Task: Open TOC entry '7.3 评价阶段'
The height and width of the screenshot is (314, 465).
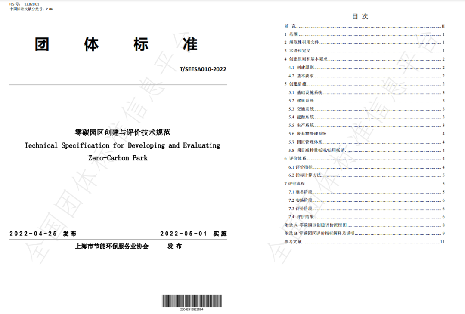Action: point(366,209)
